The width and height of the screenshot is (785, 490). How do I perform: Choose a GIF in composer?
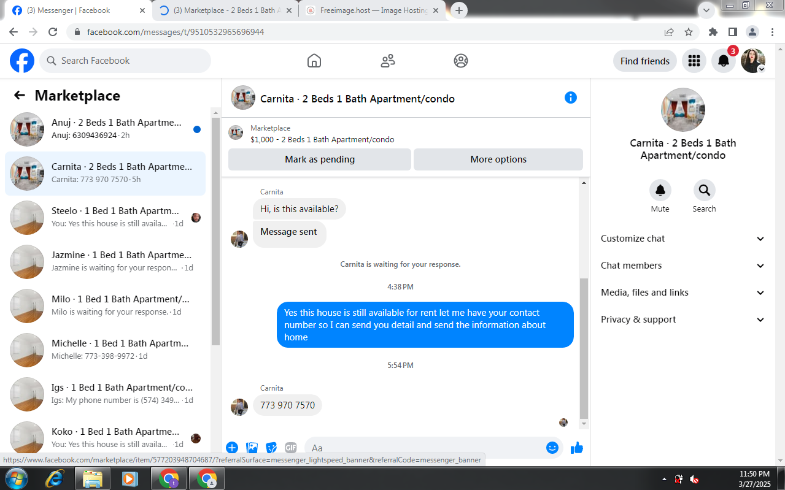tap(291, 448)
